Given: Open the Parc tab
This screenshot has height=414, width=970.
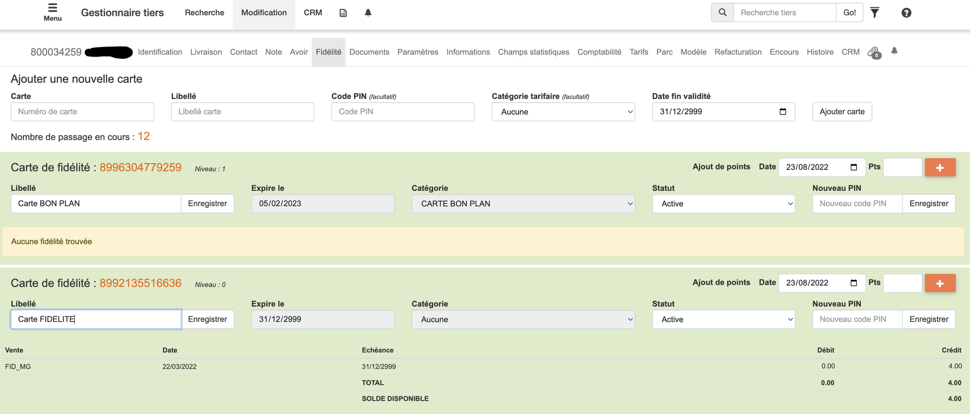Looking at the screenshot, I should coord(664,52).
